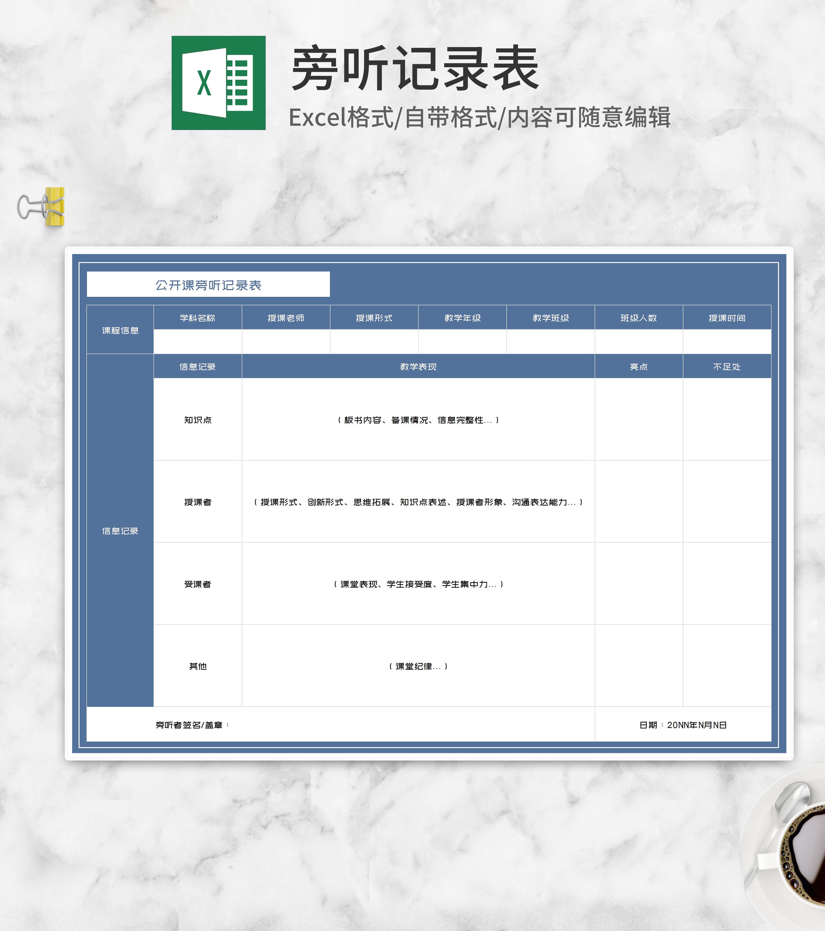Screen dimensions: 825x931
Task: Click empty cell below 教学班级
Action: tap(550, 341)
